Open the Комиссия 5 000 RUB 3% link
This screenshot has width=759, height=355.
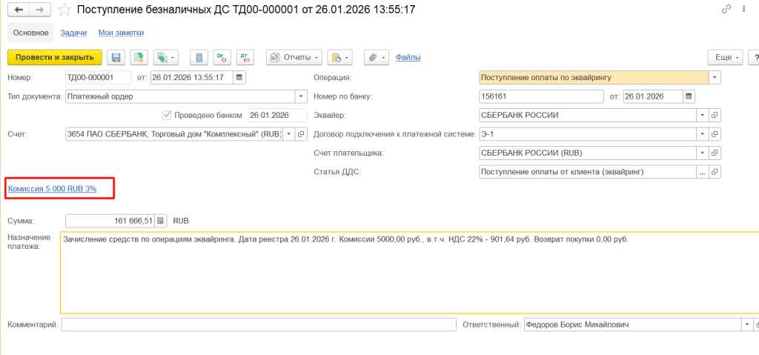coord(53,188)
